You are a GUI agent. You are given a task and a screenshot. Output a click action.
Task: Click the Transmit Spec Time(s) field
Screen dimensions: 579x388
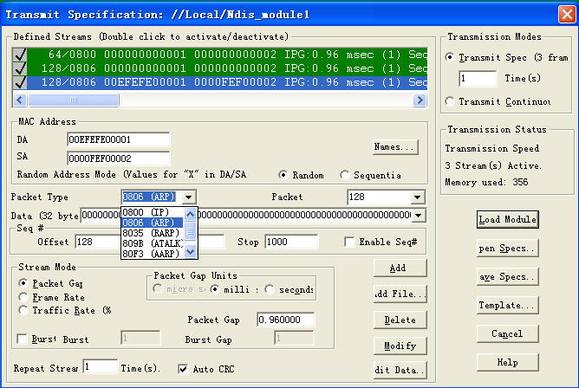(x=478, y=78)
